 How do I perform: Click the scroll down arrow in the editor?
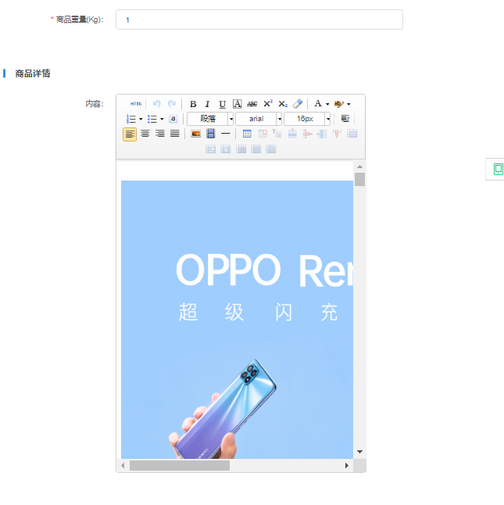[359, 452]
